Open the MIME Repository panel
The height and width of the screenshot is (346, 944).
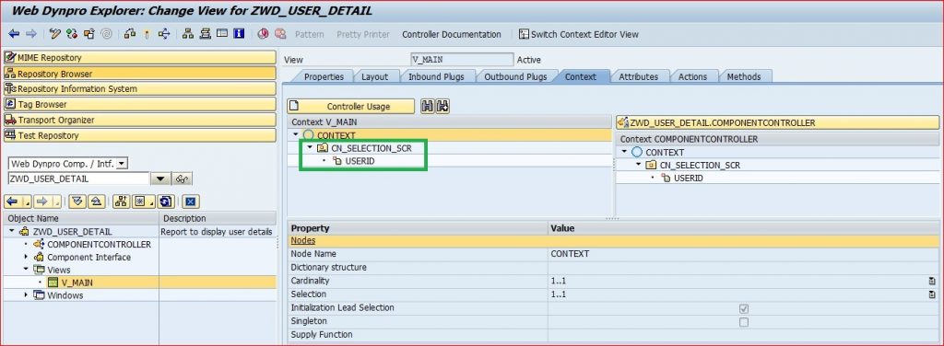tap(140, 58)
